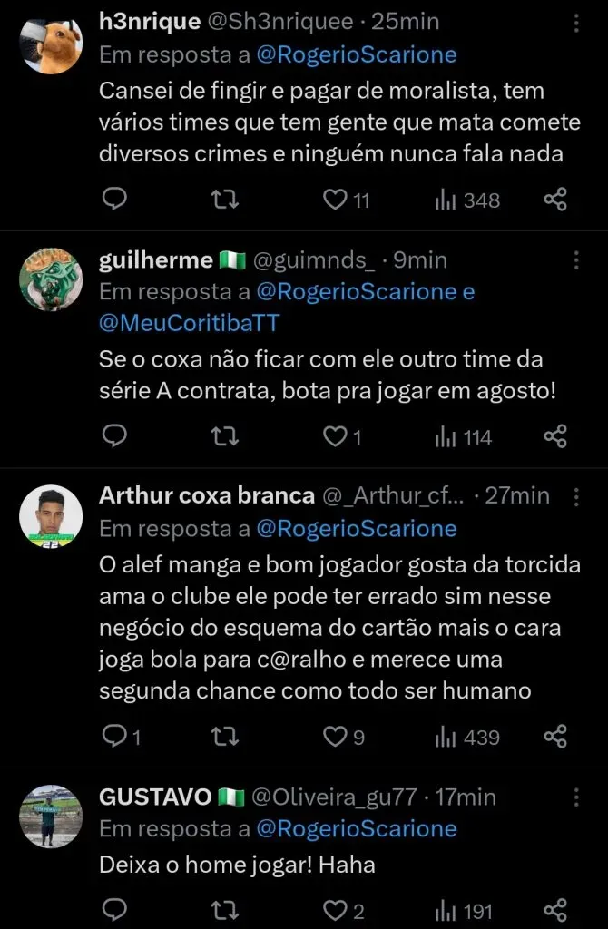Reply to h3nrique's tweet
The image size is (608, 929).
(x=113, y=200)
